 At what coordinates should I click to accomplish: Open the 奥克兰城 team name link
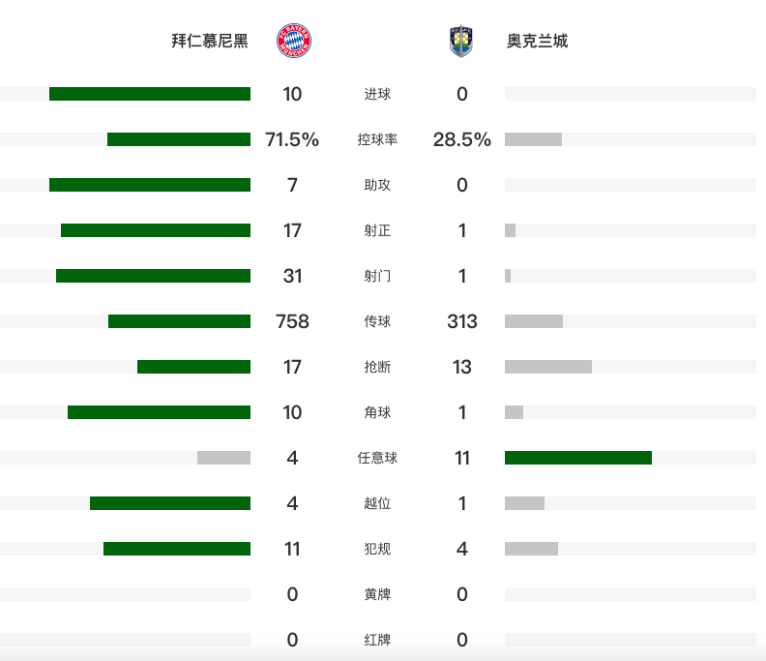[x=537, y=41]
